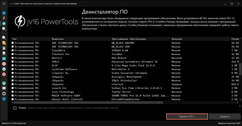Click the vertical scrollbar down arrow
The width and height of the screenshot is (242, 126).
[240, 100]
